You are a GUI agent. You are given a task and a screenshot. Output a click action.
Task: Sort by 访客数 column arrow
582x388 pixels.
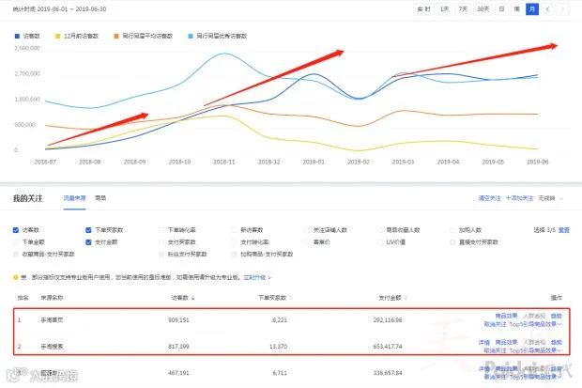pyautogui.click(x=193, y=298)
